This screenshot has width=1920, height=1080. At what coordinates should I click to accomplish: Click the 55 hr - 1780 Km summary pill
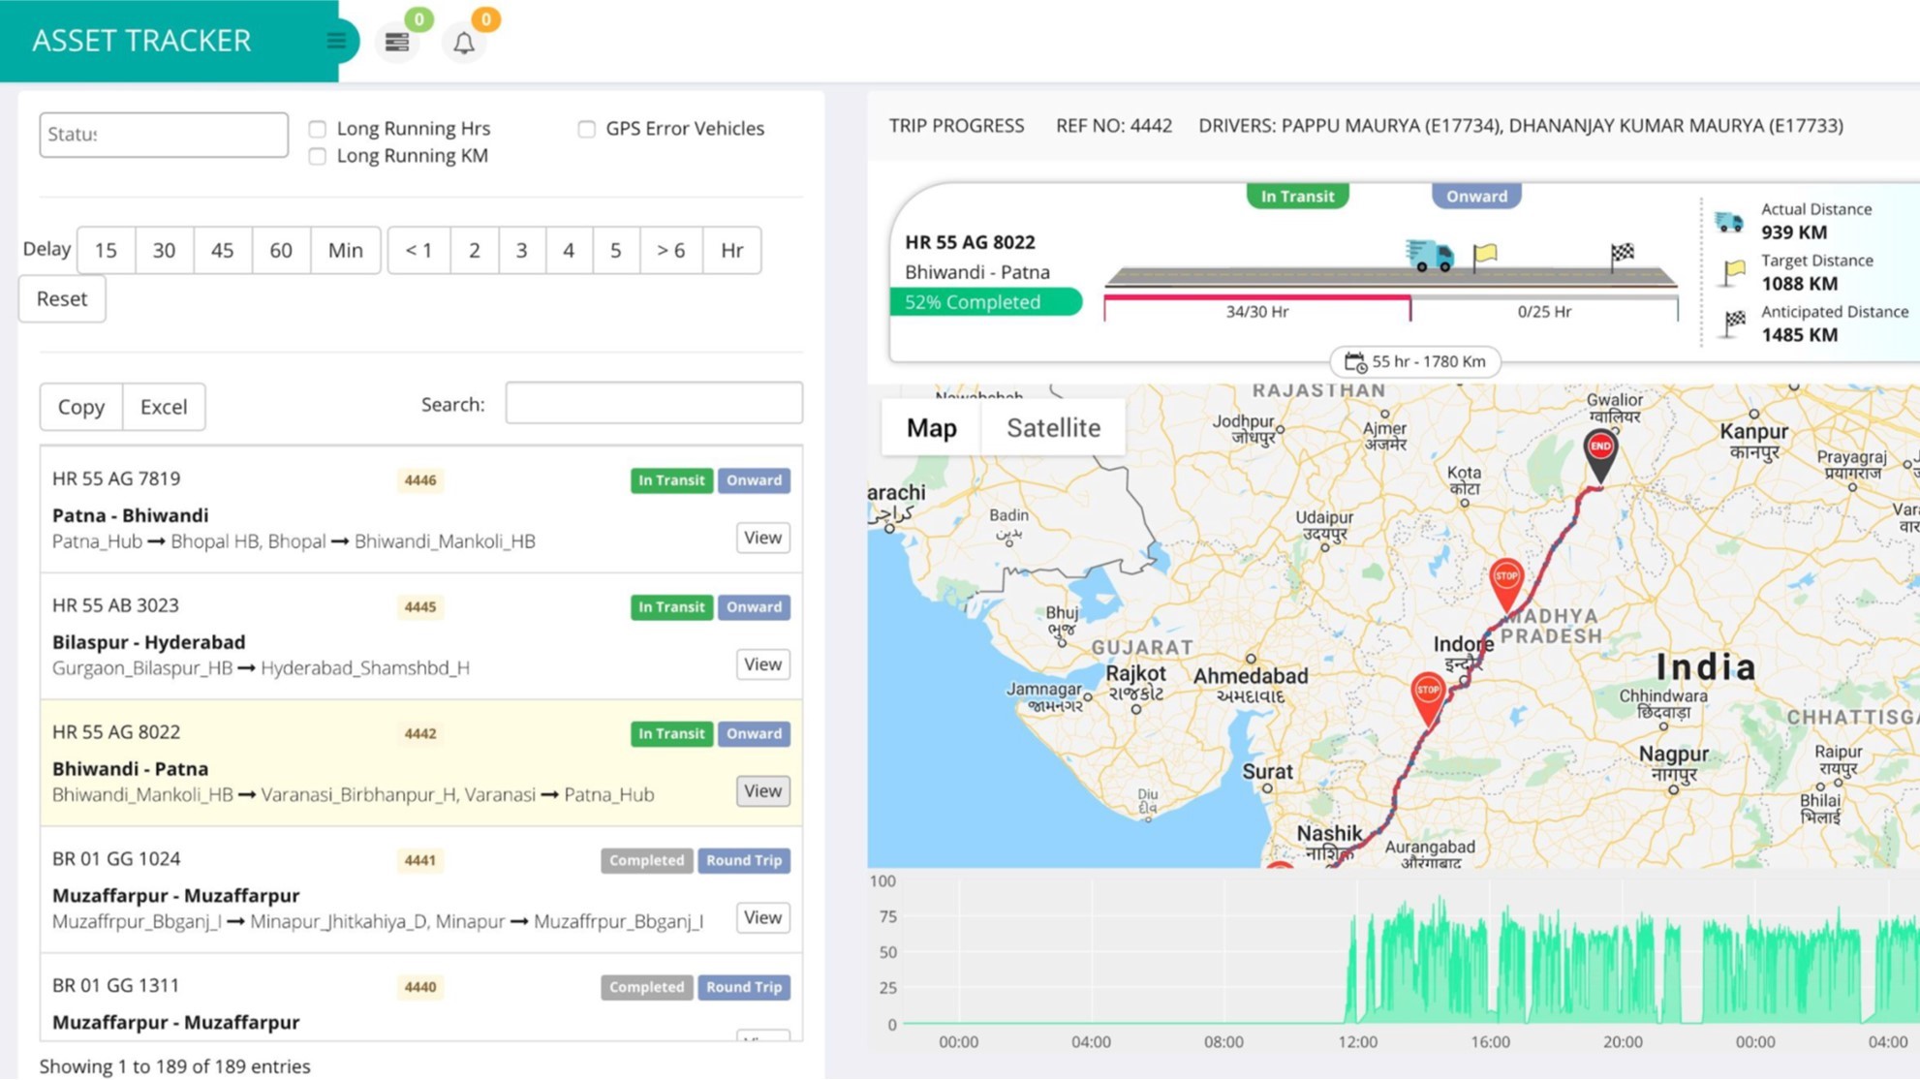coord(1415,362)
